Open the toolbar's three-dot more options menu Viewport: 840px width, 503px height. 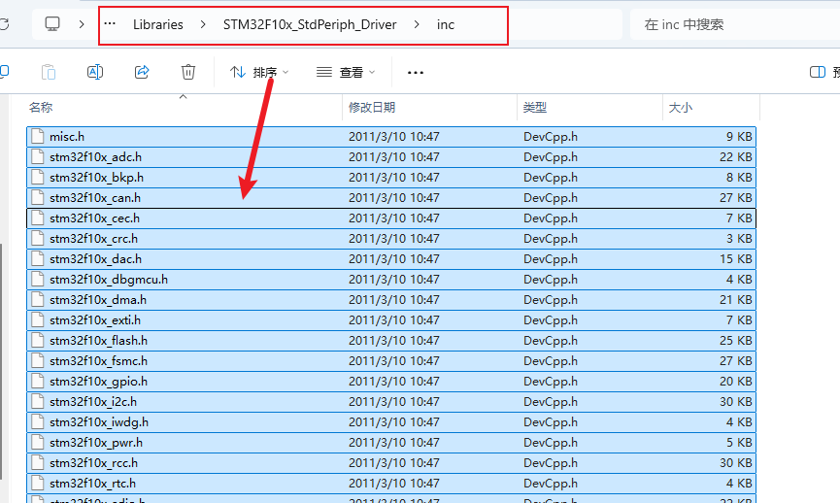416,72
